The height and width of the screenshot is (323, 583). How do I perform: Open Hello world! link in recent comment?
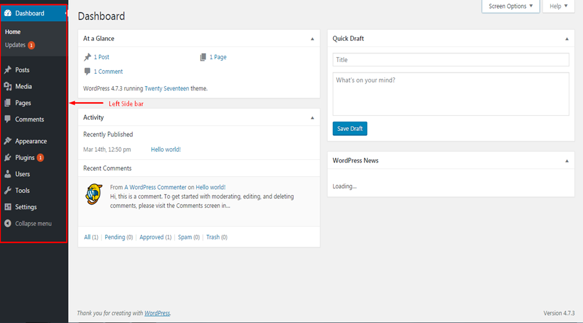point(211,187)
